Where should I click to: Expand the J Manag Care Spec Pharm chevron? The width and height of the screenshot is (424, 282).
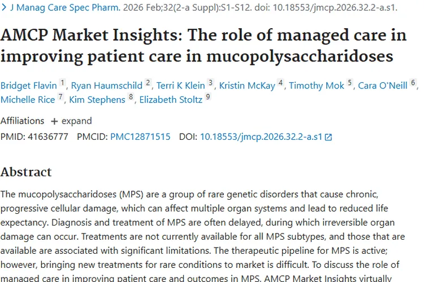3,8
